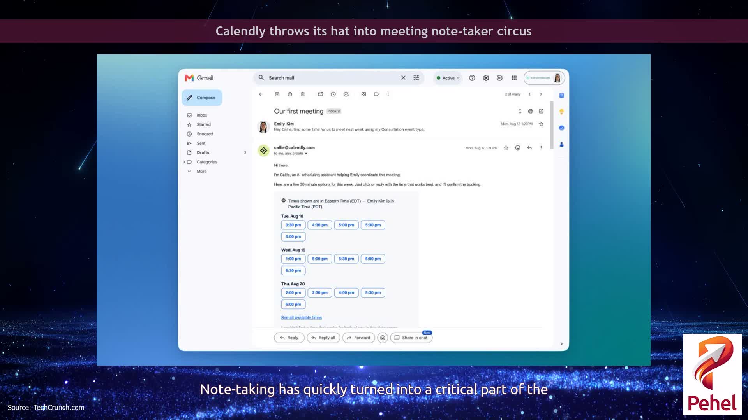This screenshot has height=420, width=748.
Task: Click the Reply all button
Action: [x=323, y=338]
